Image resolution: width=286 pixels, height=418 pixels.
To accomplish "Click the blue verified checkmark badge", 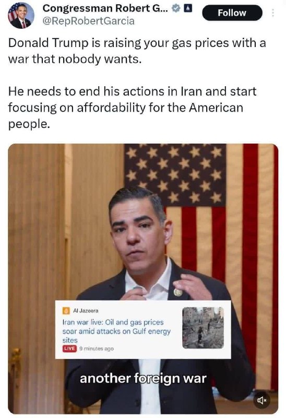I will 175,9.
